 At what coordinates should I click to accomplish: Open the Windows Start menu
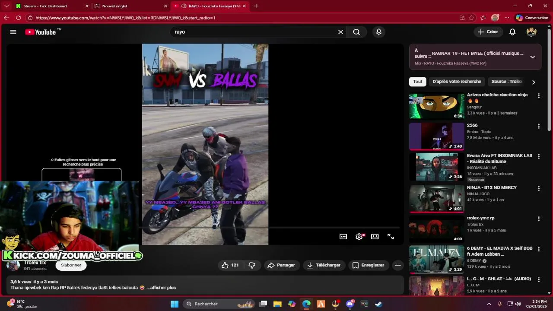[175, 304]
